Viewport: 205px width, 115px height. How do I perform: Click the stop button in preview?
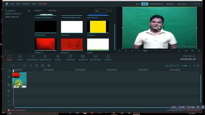pos(138,51)
